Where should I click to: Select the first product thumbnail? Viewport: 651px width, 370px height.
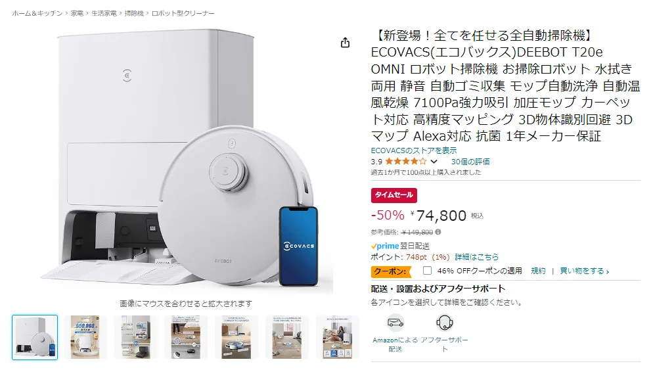click(35, 337)
